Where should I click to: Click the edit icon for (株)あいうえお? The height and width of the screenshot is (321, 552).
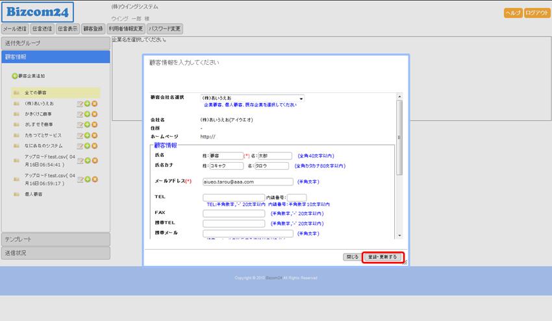[80, 104]
